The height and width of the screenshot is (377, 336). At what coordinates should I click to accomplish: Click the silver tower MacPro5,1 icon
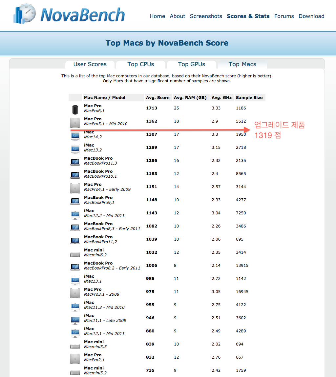click(75, 122)
